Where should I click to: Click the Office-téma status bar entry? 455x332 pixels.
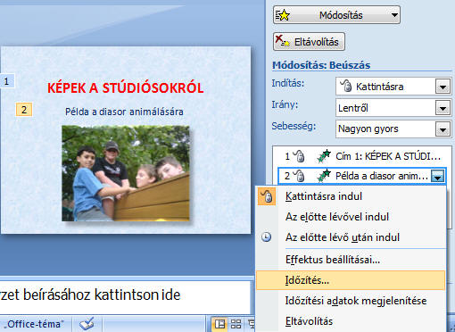tap(34, 324)
